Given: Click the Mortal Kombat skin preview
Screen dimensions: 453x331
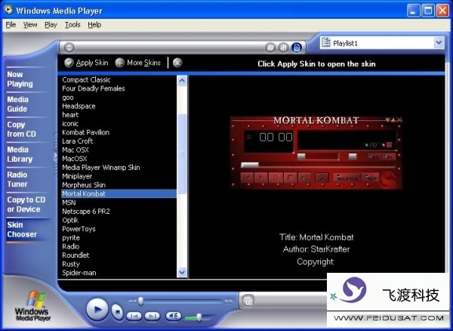Looking at the screenshot, I should click(316, 153).
